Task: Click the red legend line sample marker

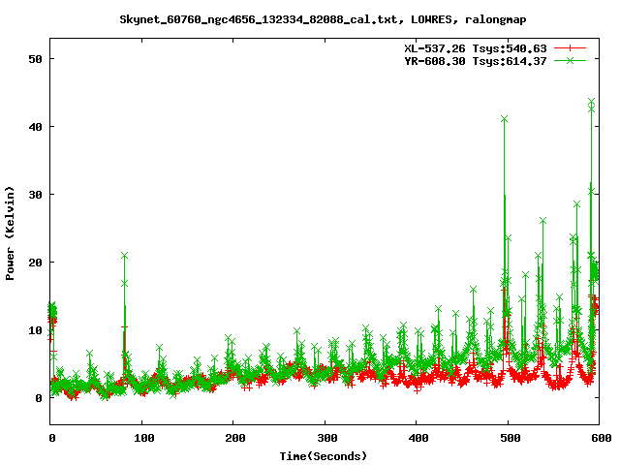Action: 570,48
